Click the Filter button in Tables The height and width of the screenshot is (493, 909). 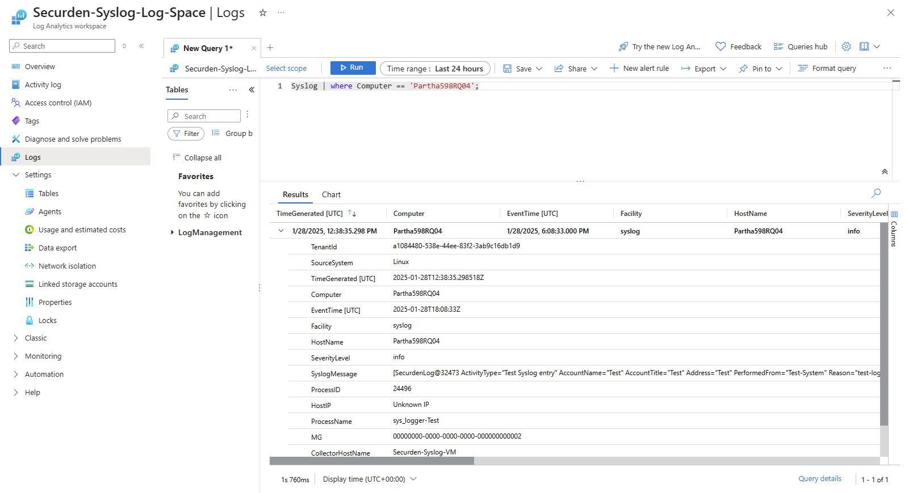tap(186, 134)
